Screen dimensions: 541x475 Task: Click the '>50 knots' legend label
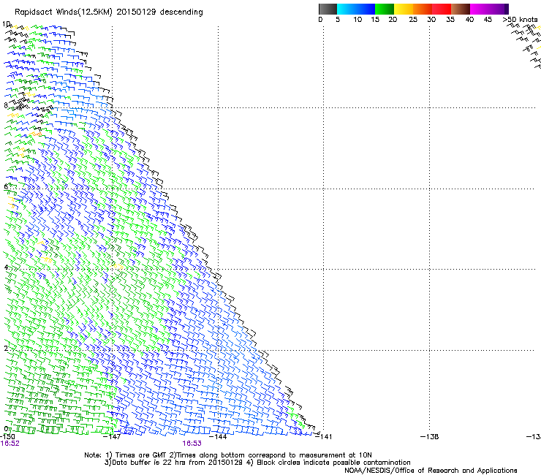click(x=520, y=20)
